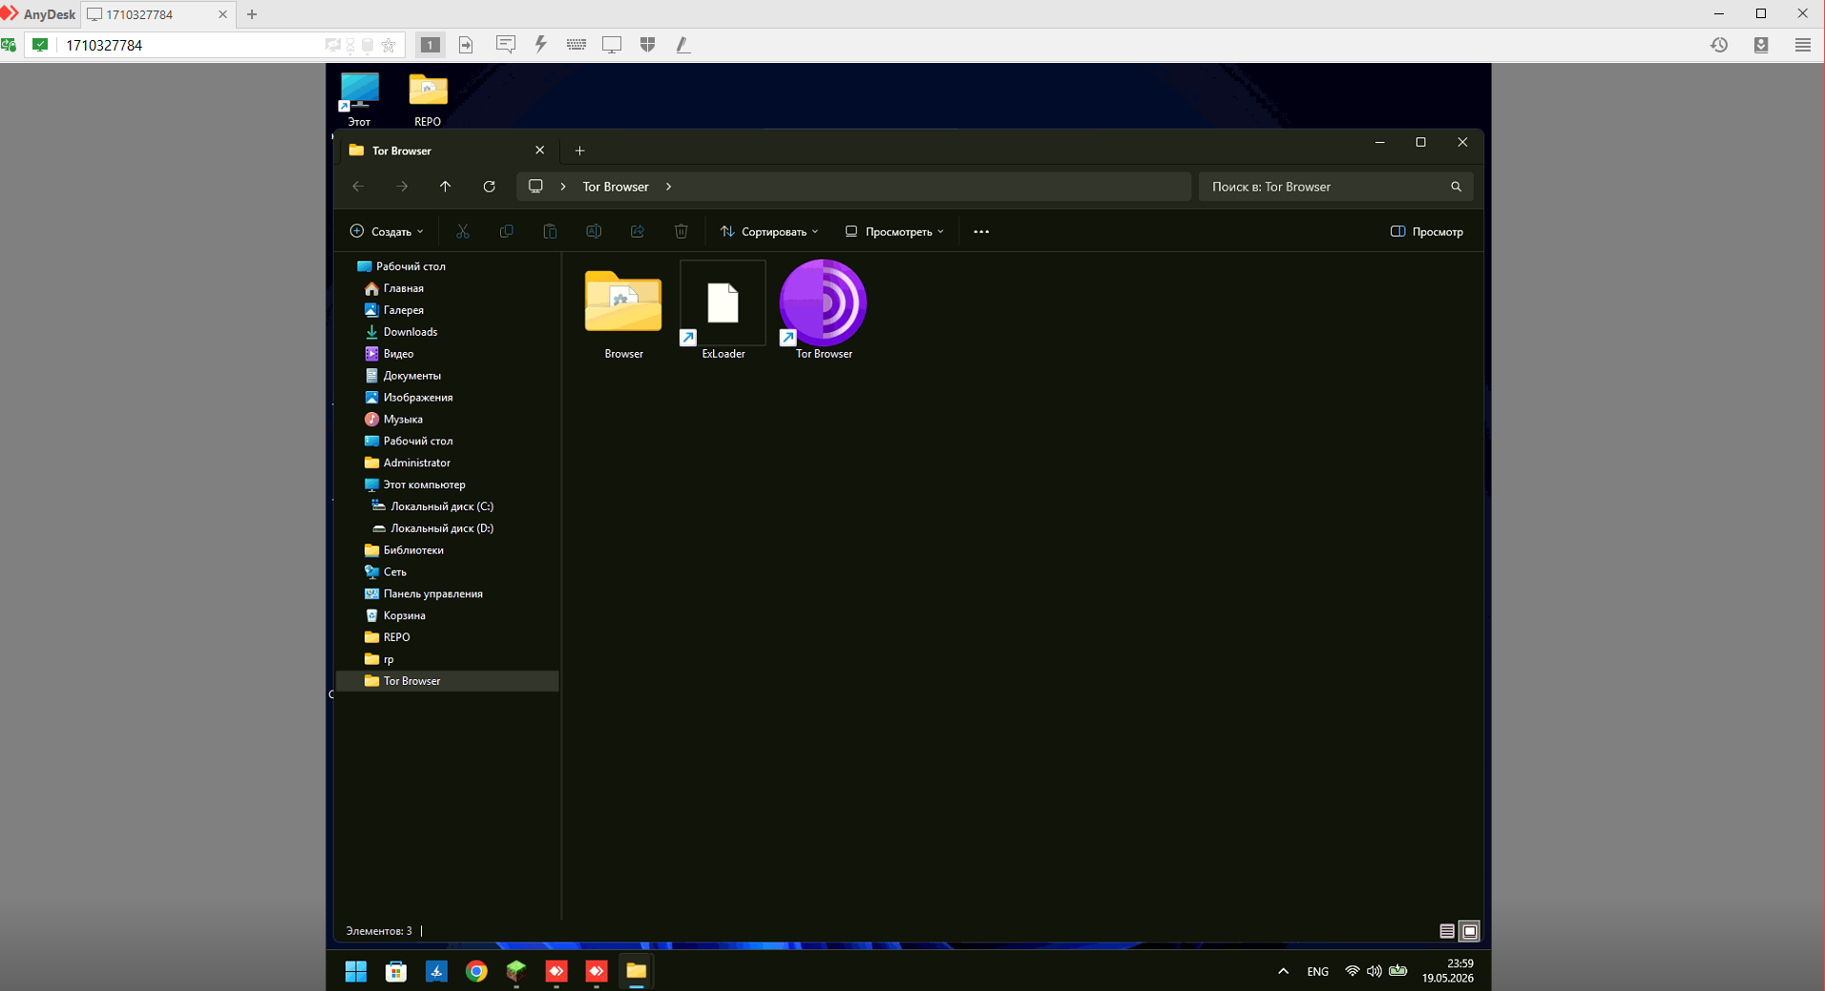Image resolution: width=1825 pixels, height=991 pixels.
Task: Close the AnyDesk 1710327784 session tab
Action: pyautogui.click(x=222, y=14)
